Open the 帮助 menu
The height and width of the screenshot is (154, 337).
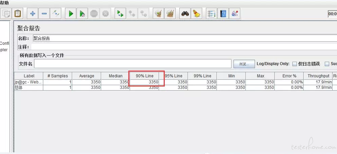click(x=5, y=3)
